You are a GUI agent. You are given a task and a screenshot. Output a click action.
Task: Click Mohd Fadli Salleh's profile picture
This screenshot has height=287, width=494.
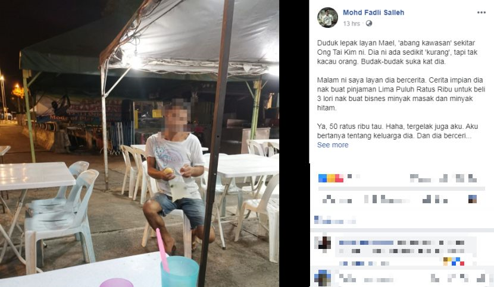point(328,17)
